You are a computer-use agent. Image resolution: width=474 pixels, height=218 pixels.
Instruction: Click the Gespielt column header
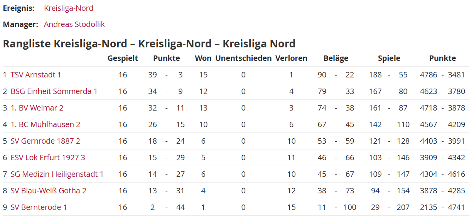click(123, 58)
